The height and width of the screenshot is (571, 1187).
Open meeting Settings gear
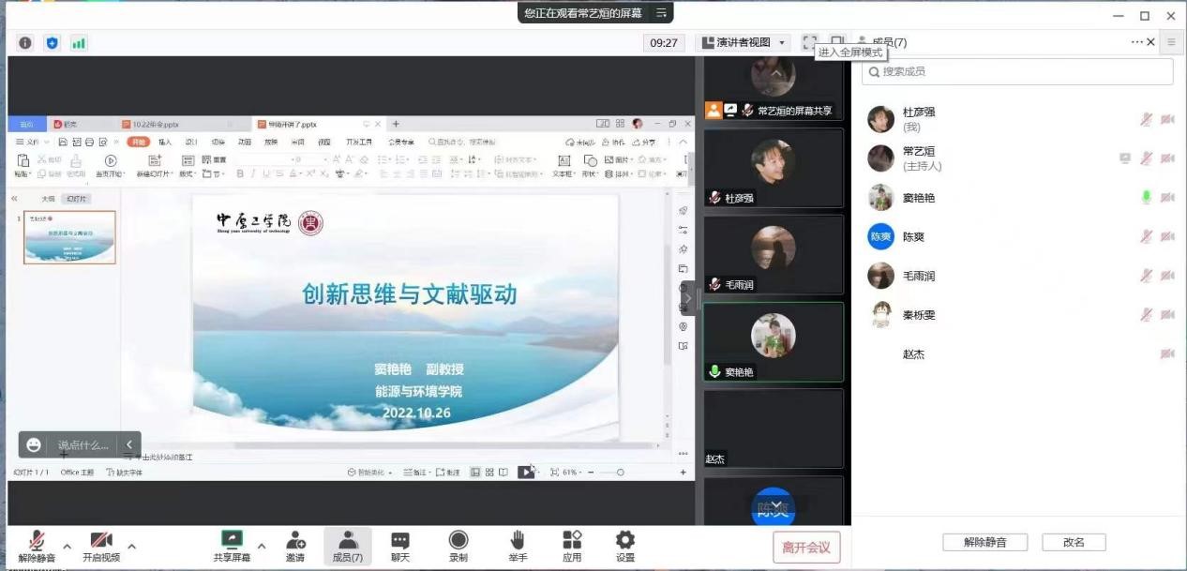point(624,546)
